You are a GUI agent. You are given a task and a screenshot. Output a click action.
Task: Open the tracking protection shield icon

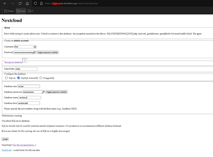pos(36,3)
